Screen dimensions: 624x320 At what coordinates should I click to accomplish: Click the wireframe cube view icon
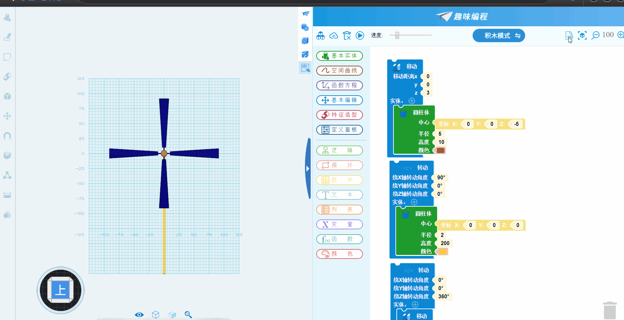pos(156,315)
